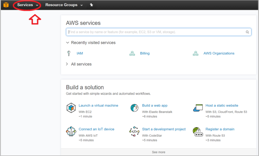Open the Resource Groups menu
259x156 pixels.
pyautogui.click(x=64, y=5)
